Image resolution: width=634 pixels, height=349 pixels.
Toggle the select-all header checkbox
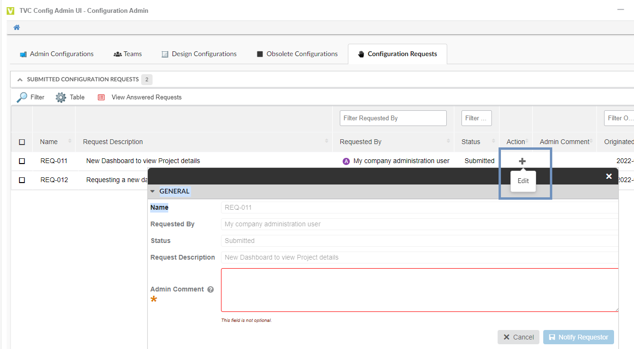coord(22,142)
